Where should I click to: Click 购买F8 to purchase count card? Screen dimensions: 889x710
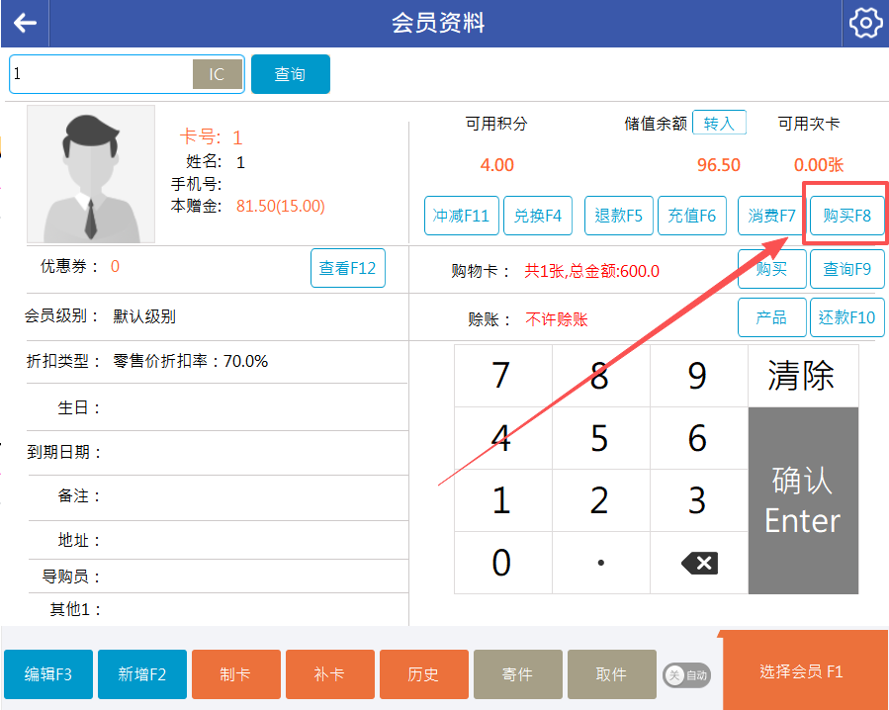click(x=846, y=216)
